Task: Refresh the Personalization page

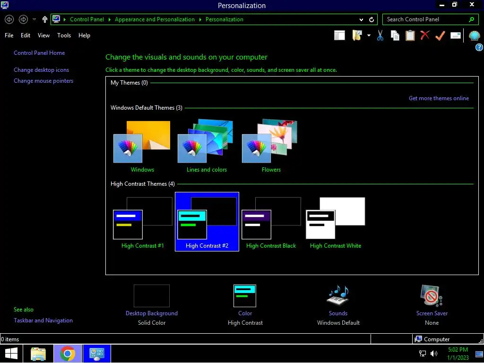Action: click(372, 19)
